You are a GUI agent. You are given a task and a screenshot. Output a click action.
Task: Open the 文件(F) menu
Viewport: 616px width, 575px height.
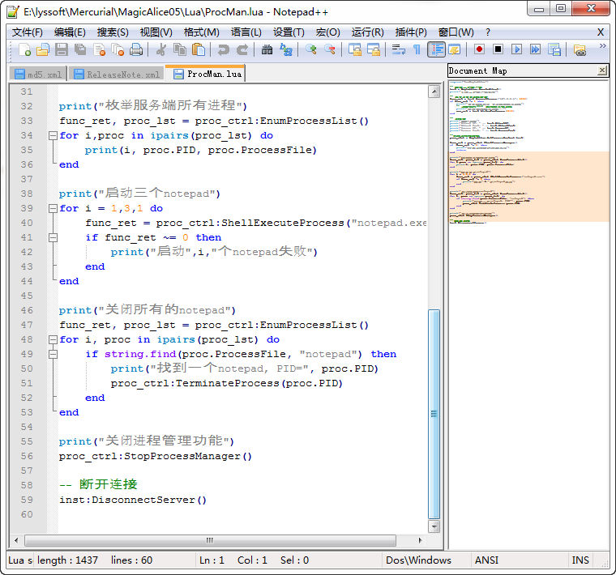[x=27, y=32]
